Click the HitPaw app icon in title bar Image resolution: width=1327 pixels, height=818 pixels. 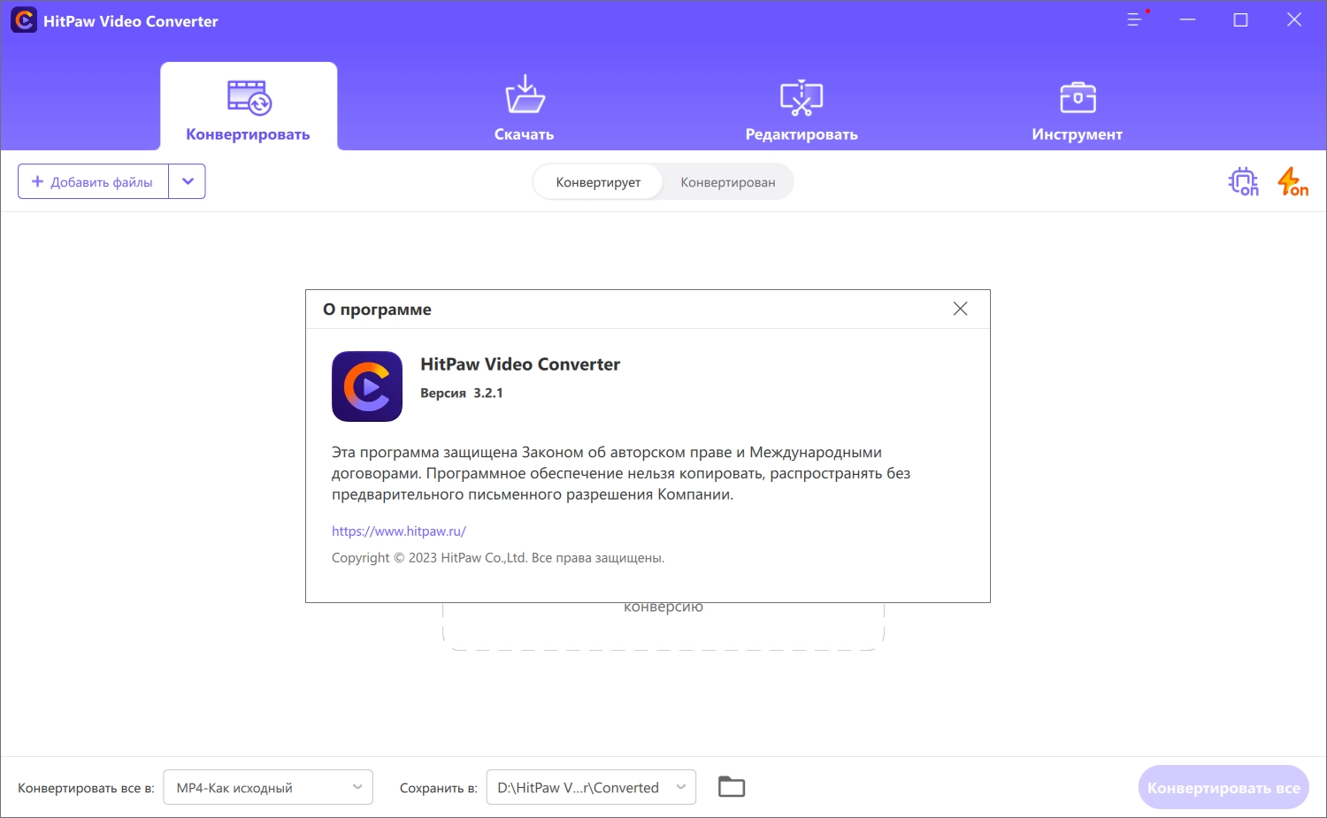[x=24, y=20]
